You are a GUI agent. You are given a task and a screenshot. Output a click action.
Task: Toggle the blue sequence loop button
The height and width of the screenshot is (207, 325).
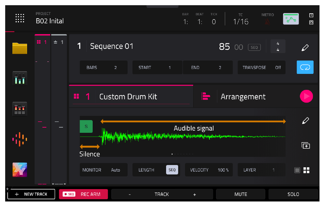point(305,67)
